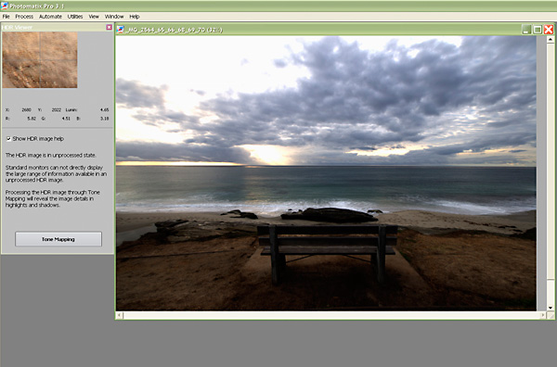Click the HDR Viewer magnified preview thumbnail
The width and height of the screenshot is (557, 367).
40,60
